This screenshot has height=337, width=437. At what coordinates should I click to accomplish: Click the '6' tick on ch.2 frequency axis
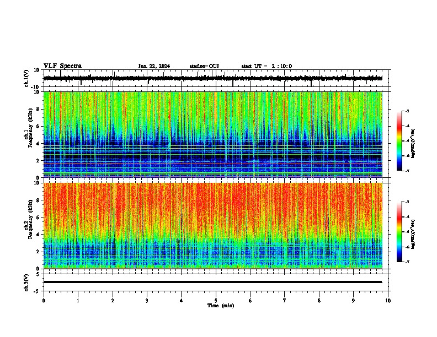[x=38, y=217]
